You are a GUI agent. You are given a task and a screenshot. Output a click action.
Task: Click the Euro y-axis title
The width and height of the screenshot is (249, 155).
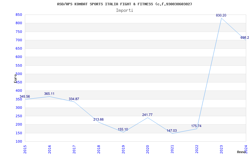coord(15,78)
